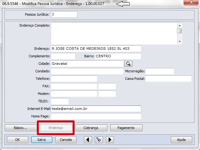Click the Endereço Completo scrollbar down arrow
The width and height of the screenshot is (200, 150).
(x=180, y=41)
